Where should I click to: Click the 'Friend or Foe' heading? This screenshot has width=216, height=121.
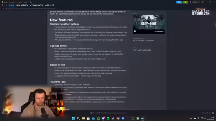point(57,65)
